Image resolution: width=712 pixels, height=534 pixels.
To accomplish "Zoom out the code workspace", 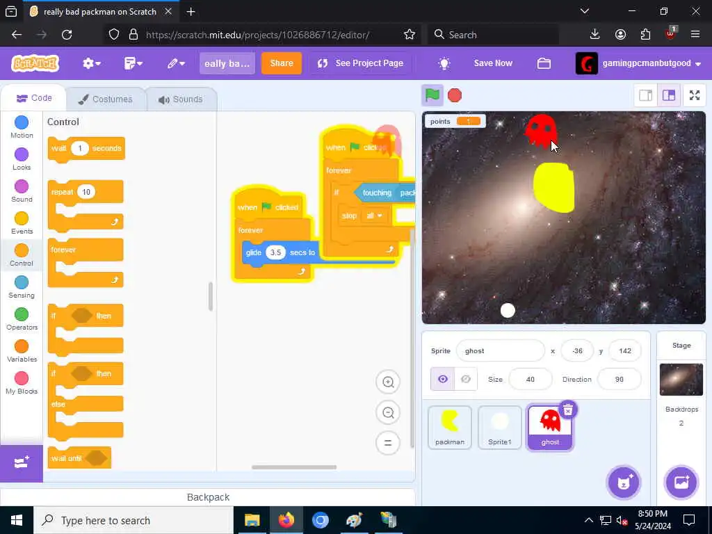I will pos(388,413).
